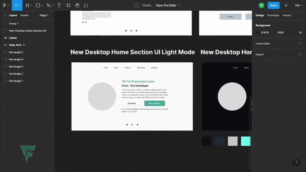Open Move tool options dropdown arrow
The height and width of the screenshot is (172, 306).
click(x=20, y=5)
